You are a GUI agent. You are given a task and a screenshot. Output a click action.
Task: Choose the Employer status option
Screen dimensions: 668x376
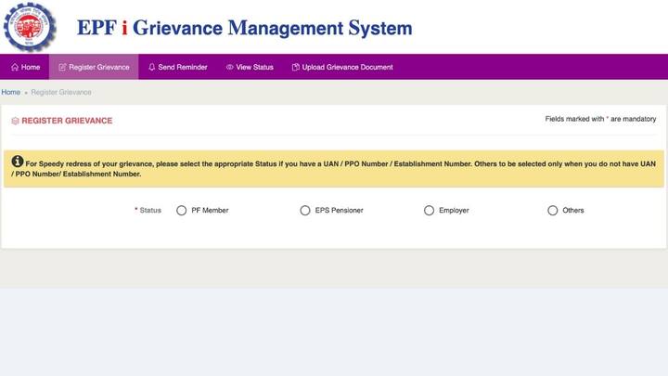429,211
